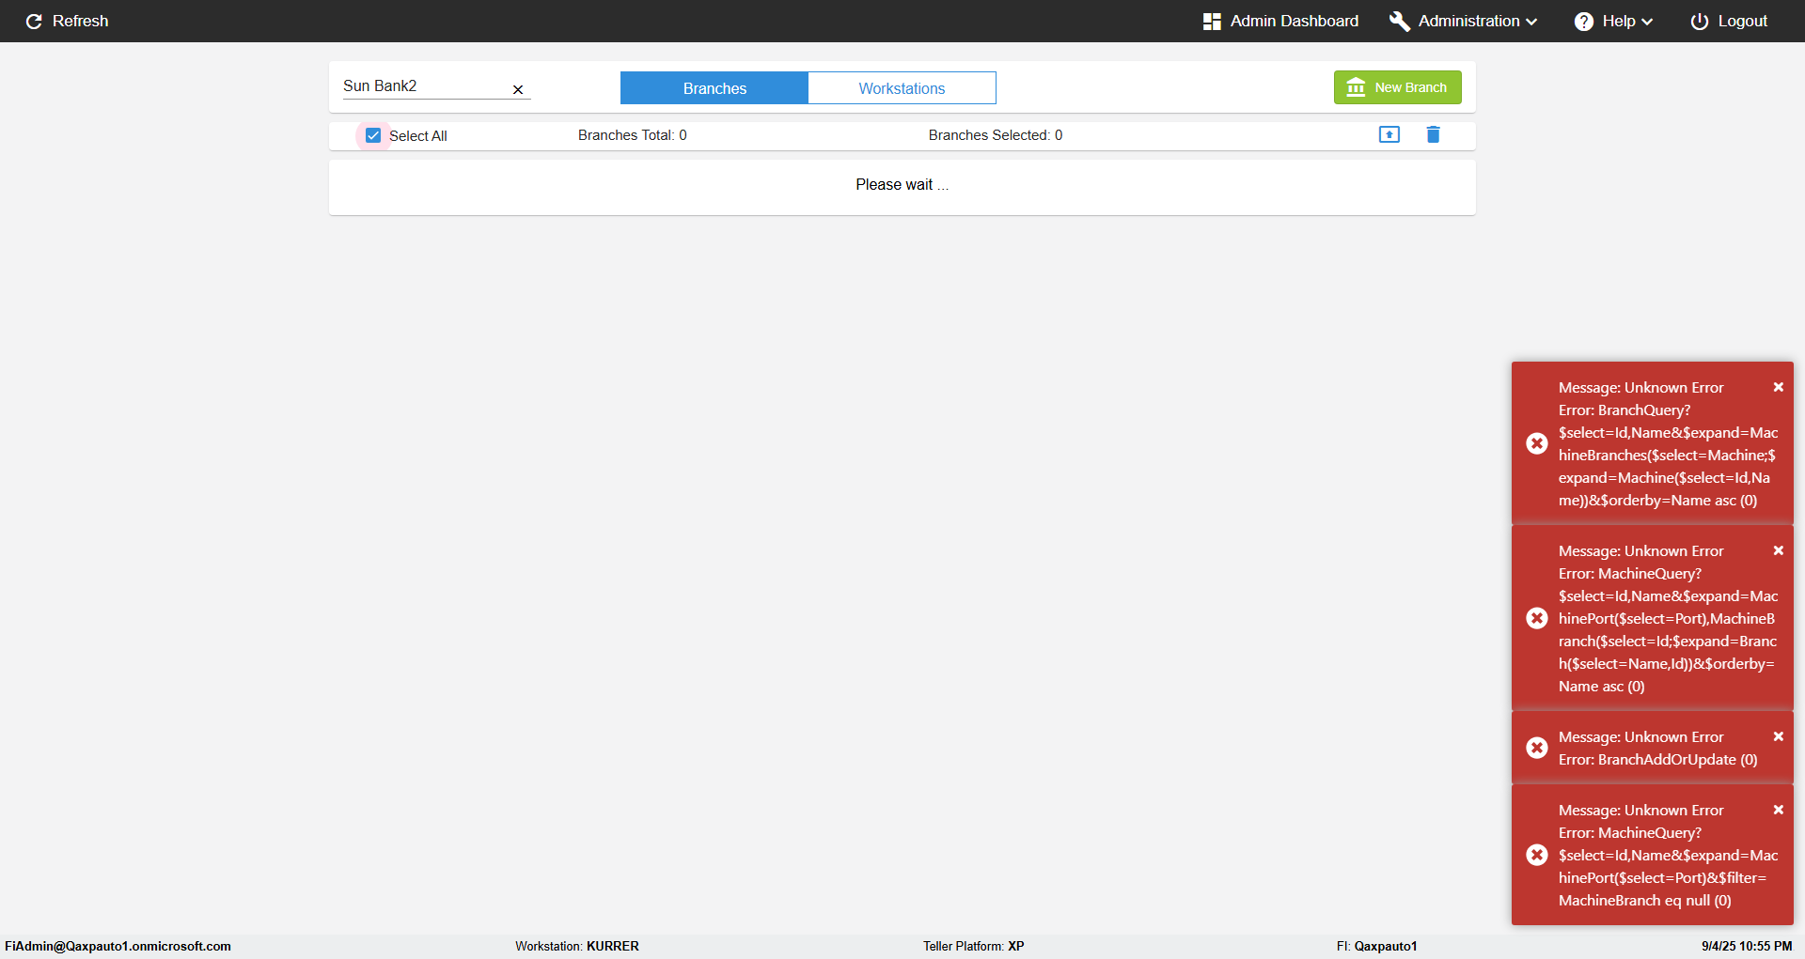Switch to the Workstations tab
This screenshot has height=959, width=1805.
(x=902, y=88)
